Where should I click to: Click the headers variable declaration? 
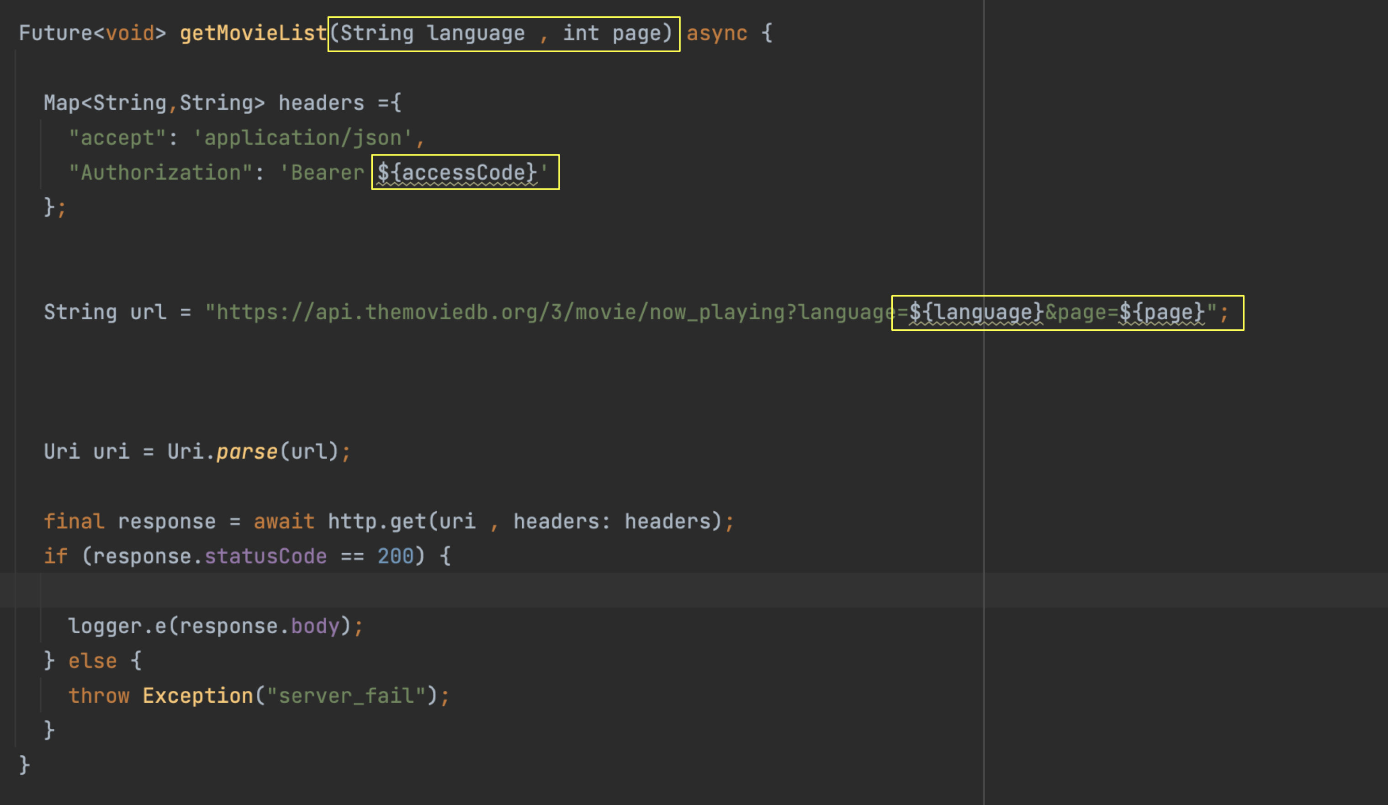tap(321, 103)
